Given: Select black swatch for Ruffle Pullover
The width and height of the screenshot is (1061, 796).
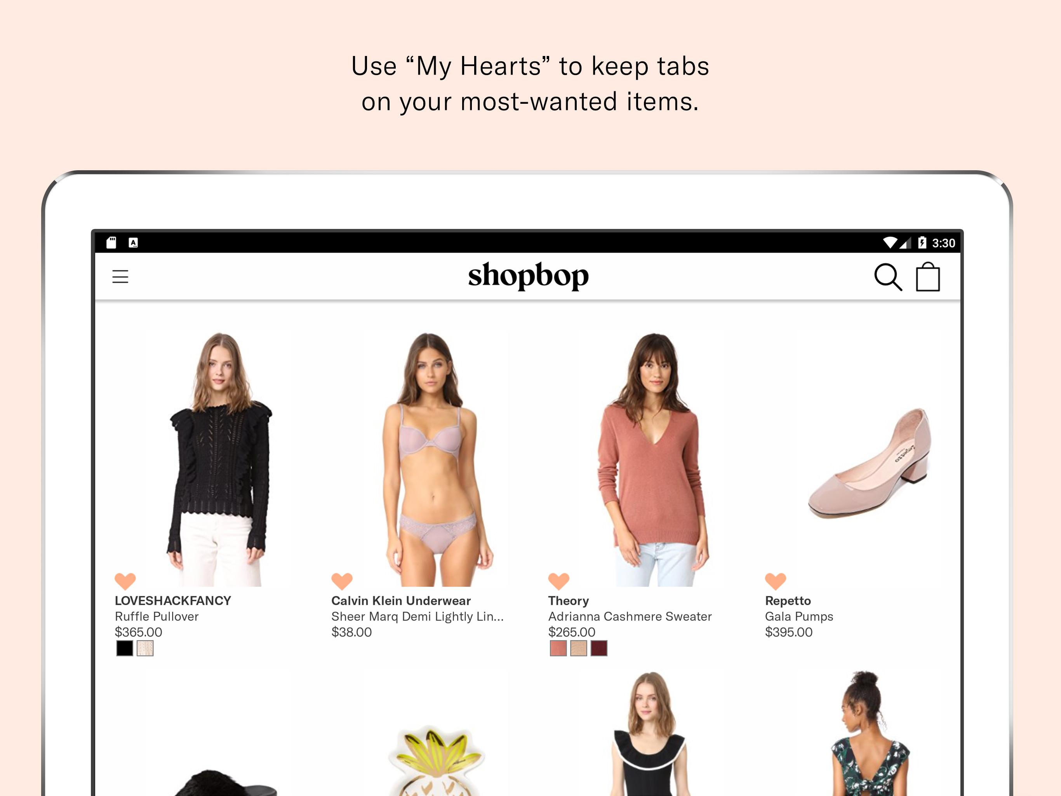Looking at the screenshot, I should pos(125,648).
